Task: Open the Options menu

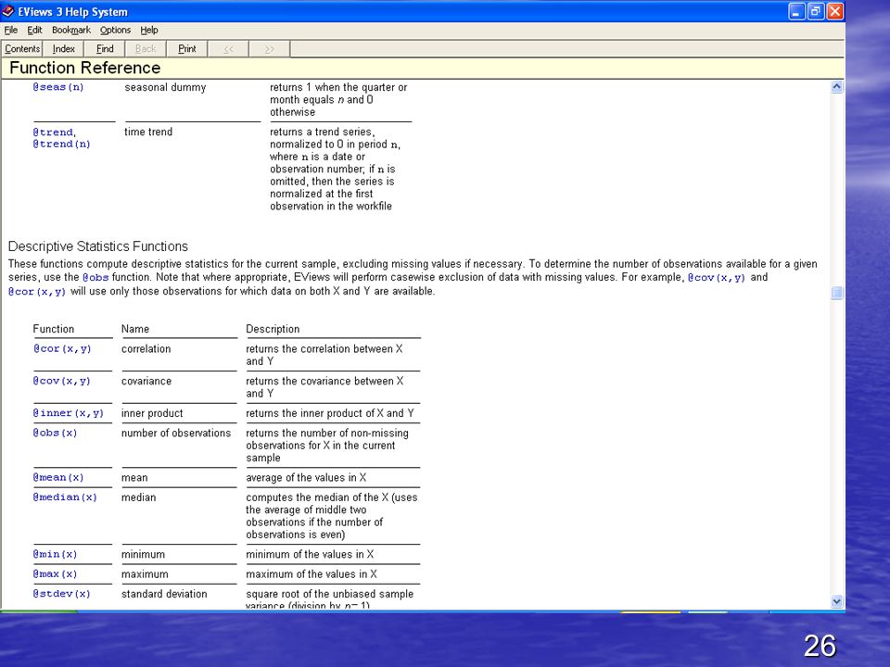Action: pos(115,30)
